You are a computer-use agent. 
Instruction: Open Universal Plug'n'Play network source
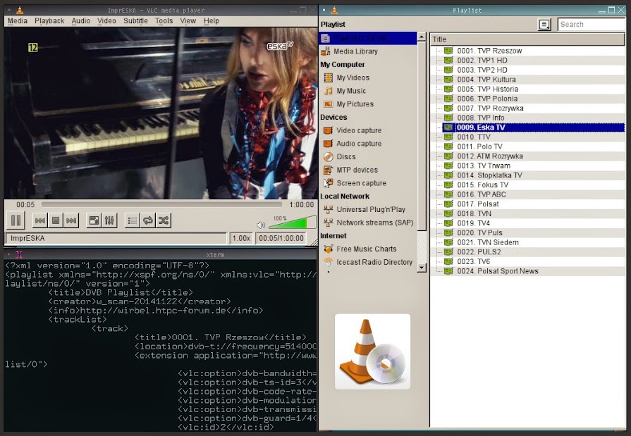(368, 209)
